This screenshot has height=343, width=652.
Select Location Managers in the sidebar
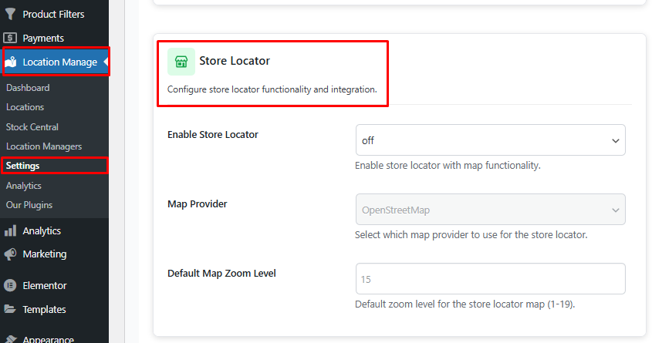point(44,146)
